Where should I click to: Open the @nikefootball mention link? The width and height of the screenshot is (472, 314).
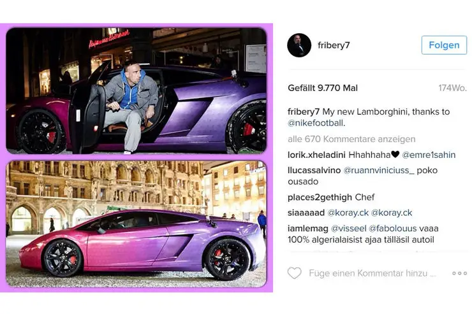click(316, 123)
